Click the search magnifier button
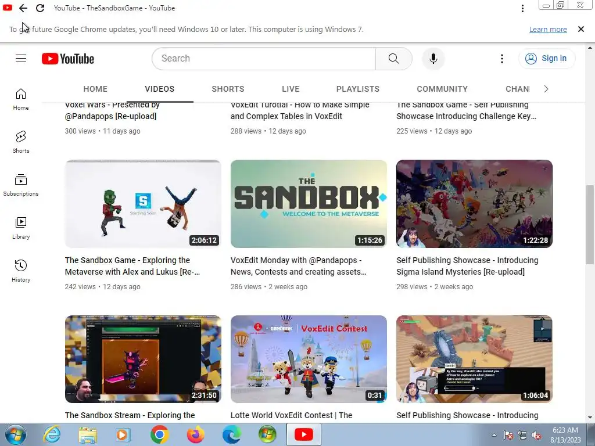The image size is (595, 446). (393, 59)
